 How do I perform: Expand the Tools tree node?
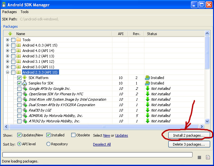click(8, 40)
